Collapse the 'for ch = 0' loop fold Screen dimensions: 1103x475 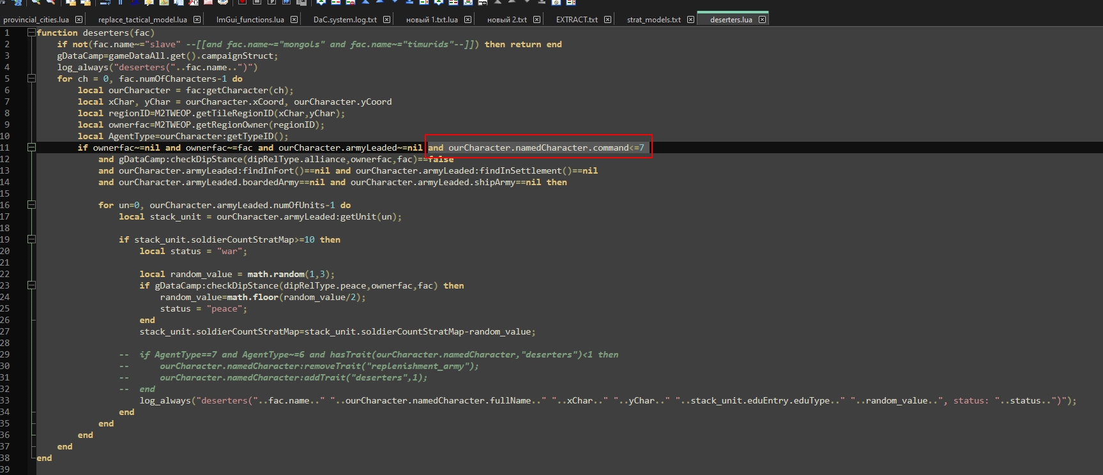click(31, 79)
